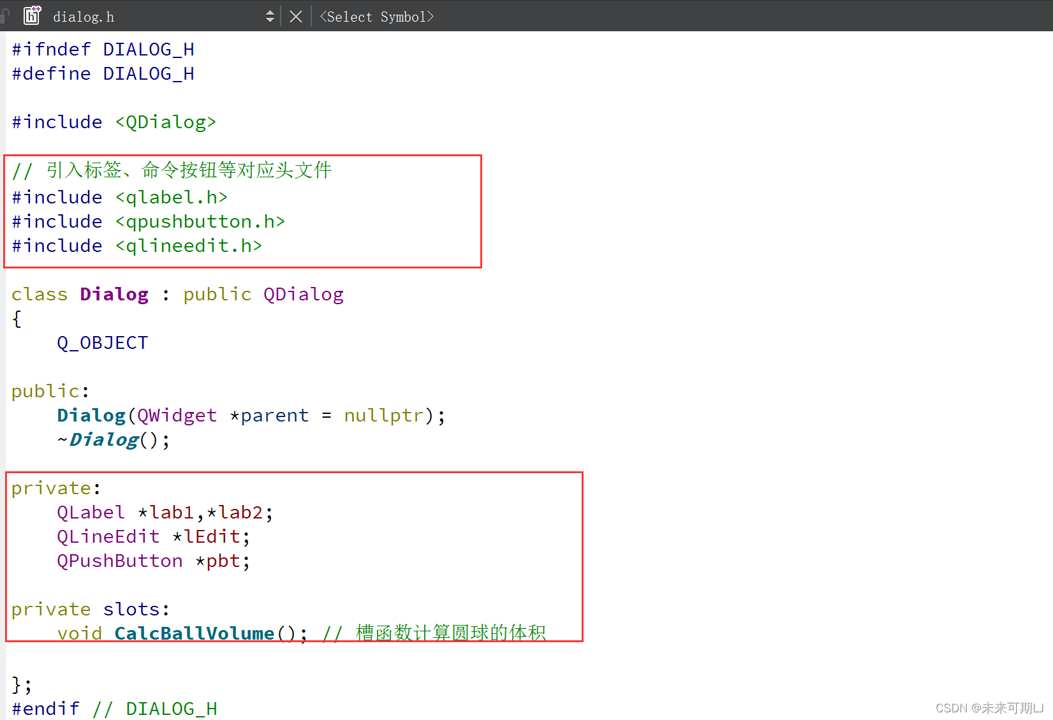The image size is (1053, 720).
Task: Click the dialog.h header file icon
Action: 32,15
